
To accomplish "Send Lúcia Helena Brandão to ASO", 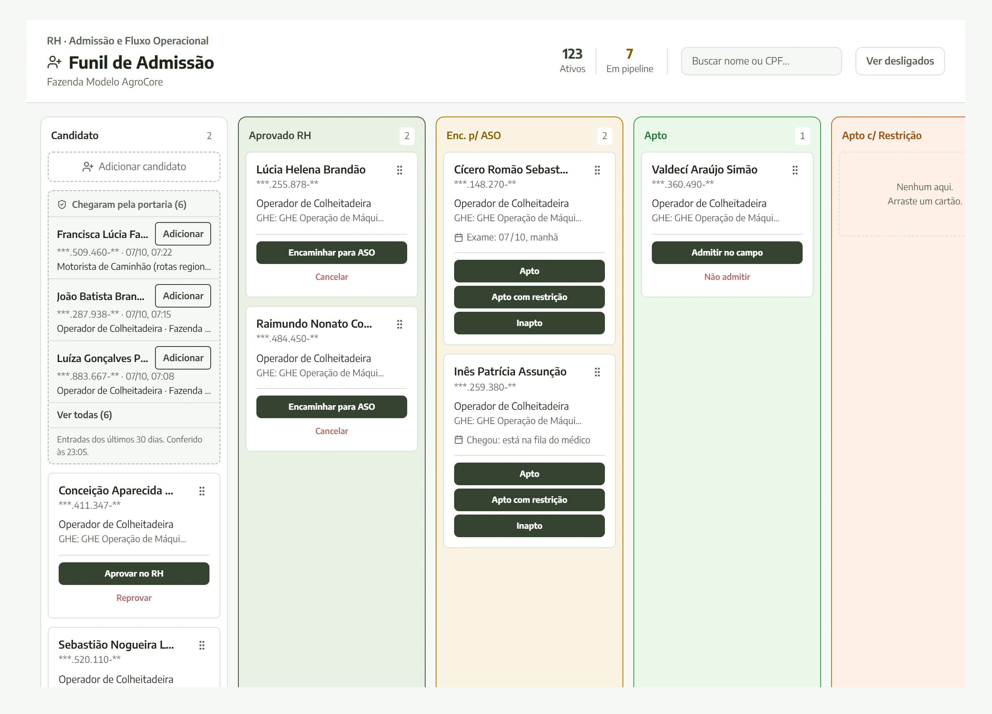I will point(331,252).
